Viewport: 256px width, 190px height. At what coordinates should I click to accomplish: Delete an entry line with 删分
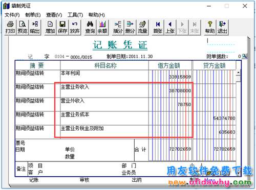(130, 27)
